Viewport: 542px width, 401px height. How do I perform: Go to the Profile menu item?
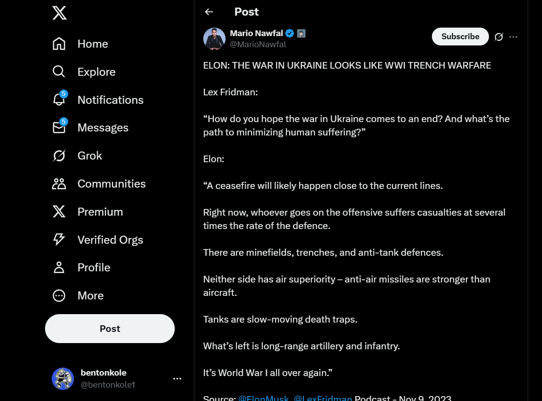pyautogui.click(x=94, y=267)
